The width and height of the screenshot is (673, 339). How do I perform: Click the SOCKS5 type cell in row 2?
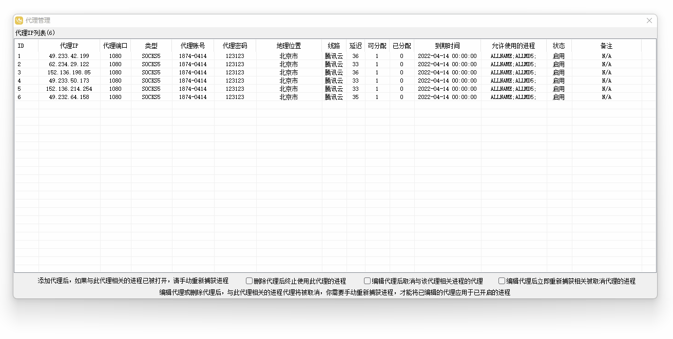(151, 64)
